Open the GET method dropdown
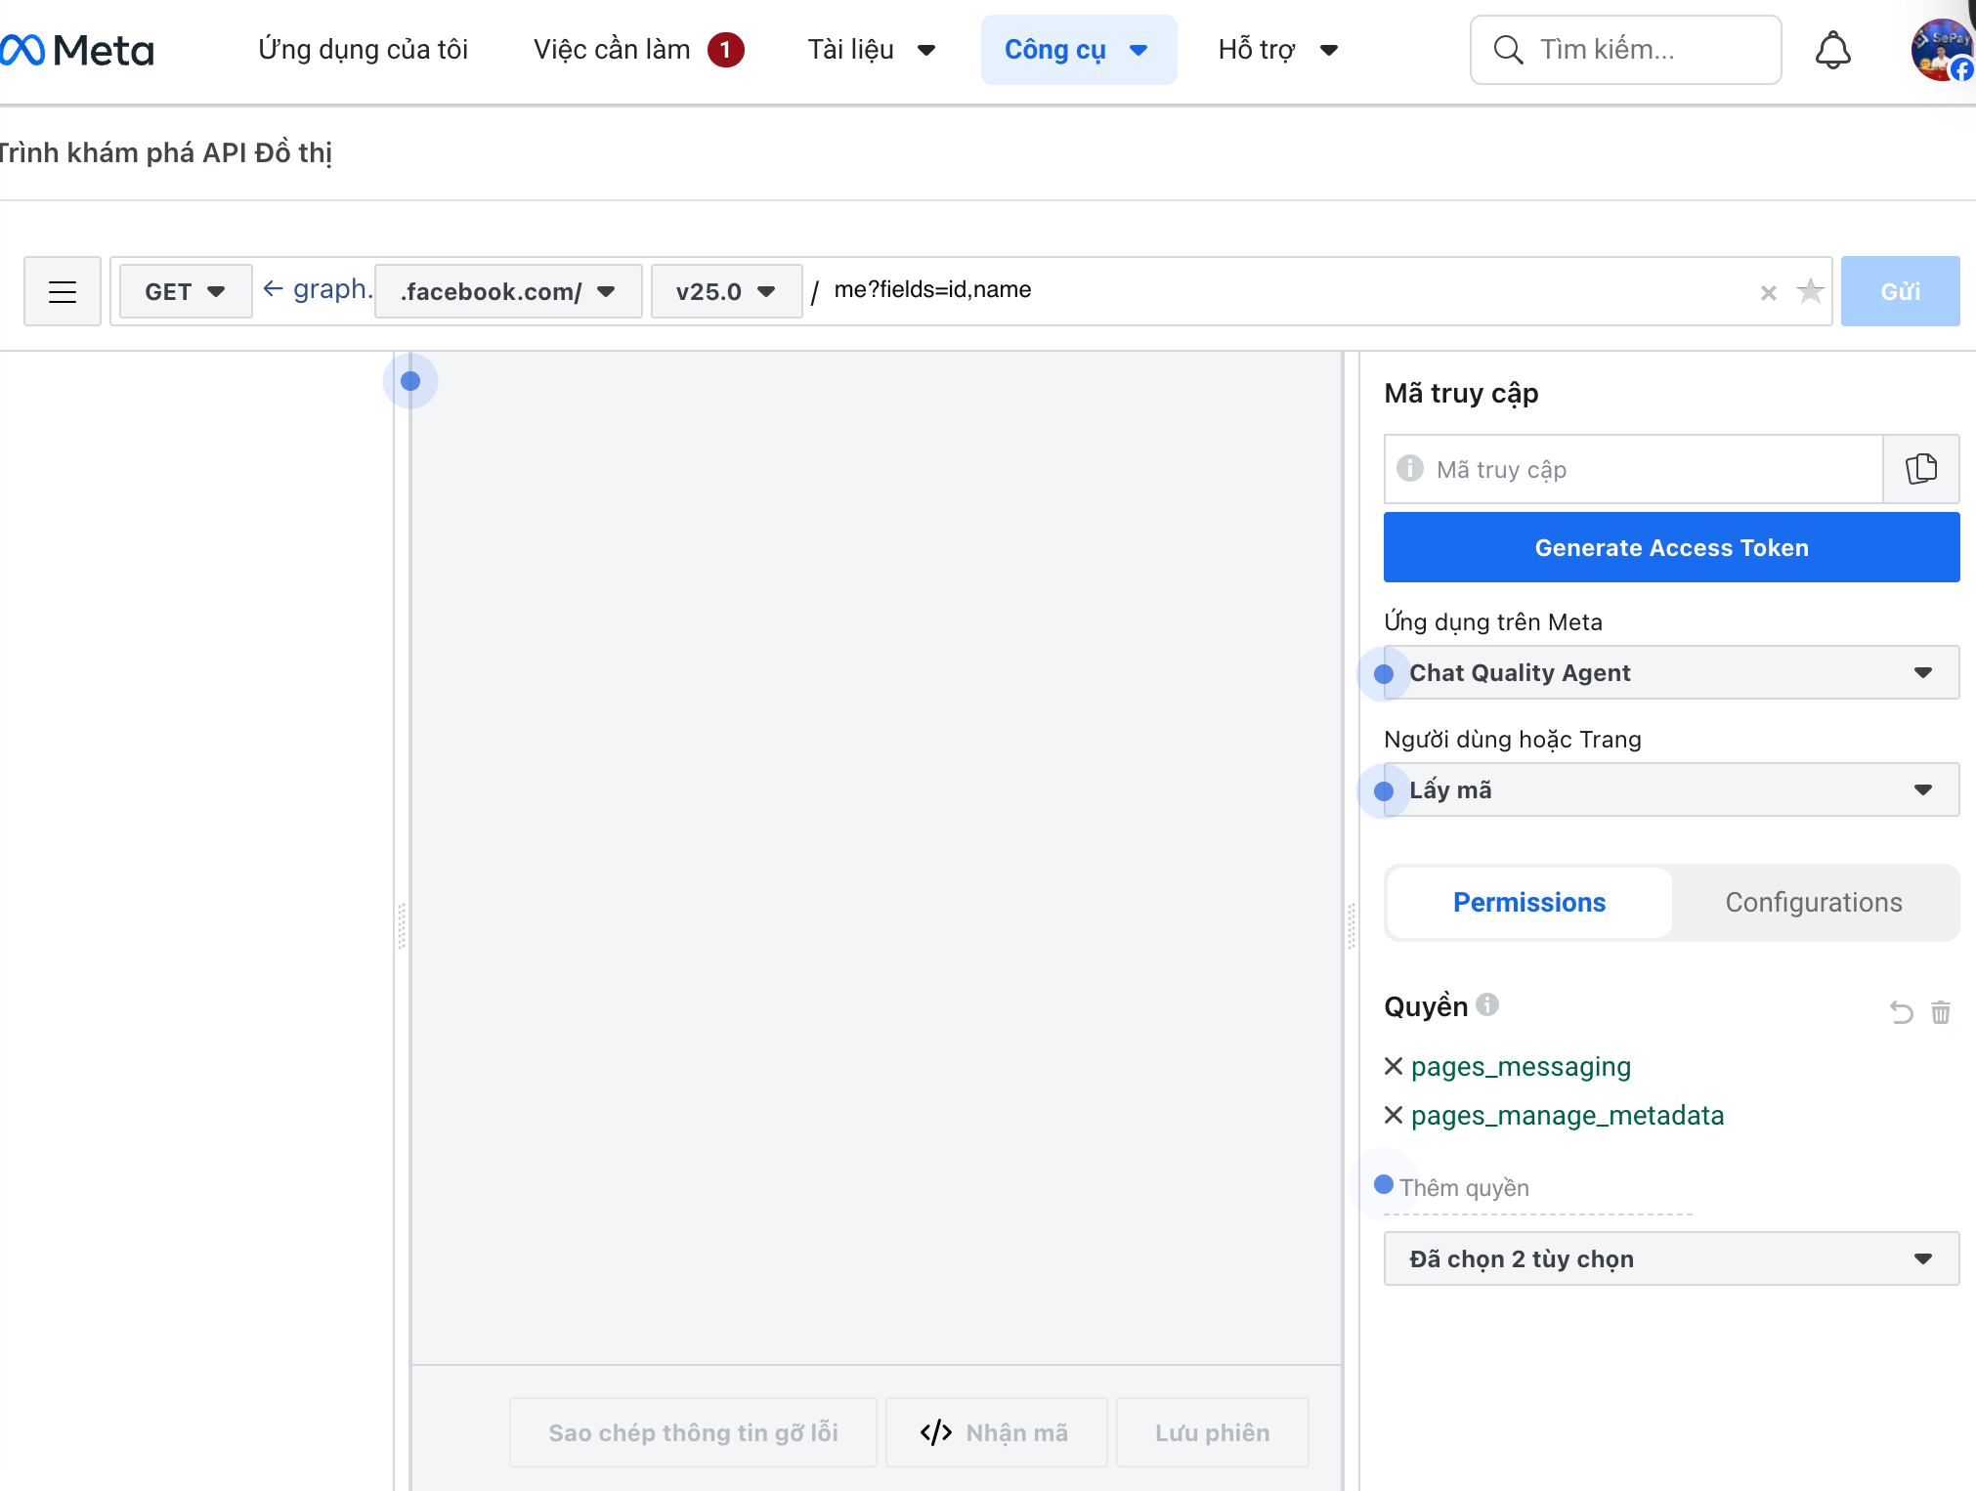The width and height of the screenshot is (1976, 1491). pyautogui.click(x=185, y=290)
